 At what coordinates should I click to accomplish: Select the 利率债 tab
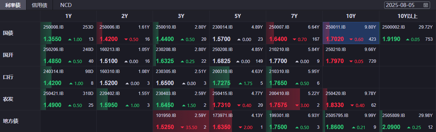[x=13, y=5]
